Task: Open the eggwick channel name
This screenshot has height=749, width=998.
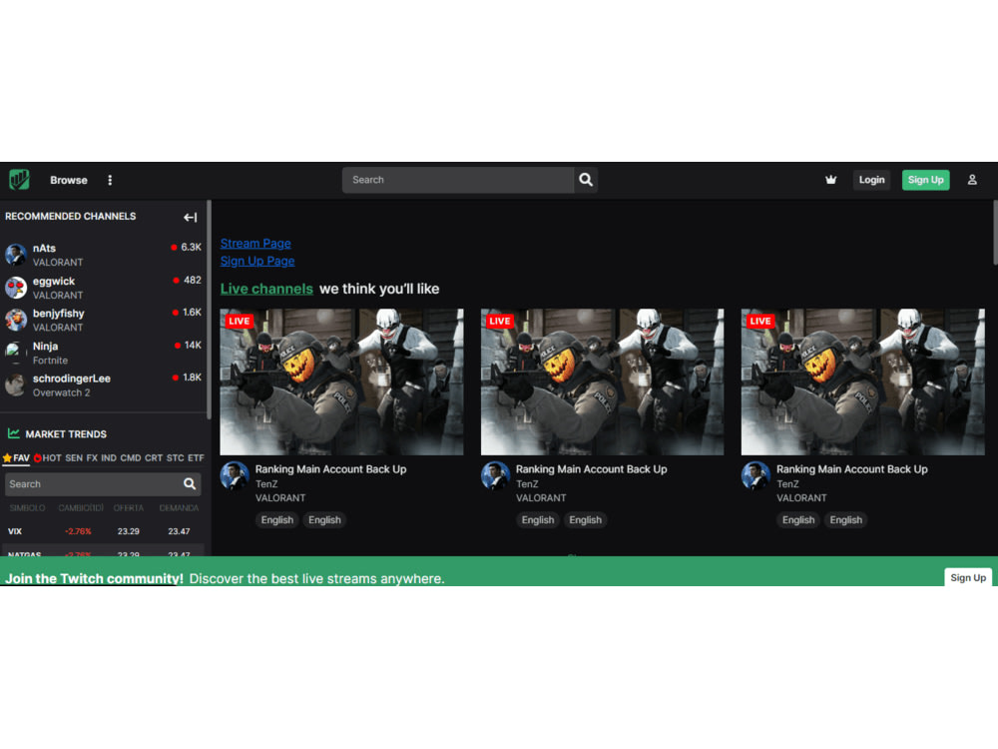Action: tap(54, 281)
